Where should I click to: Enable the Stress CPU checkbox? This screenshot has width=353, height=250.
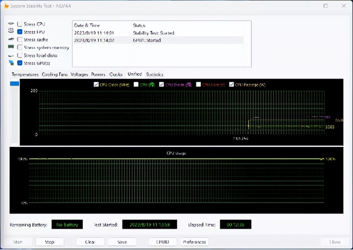20,24
